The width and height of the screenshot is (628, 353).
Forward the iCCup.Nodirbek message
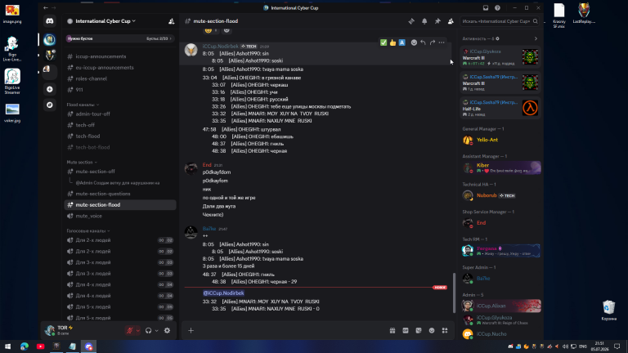click(x=432, y=42)
